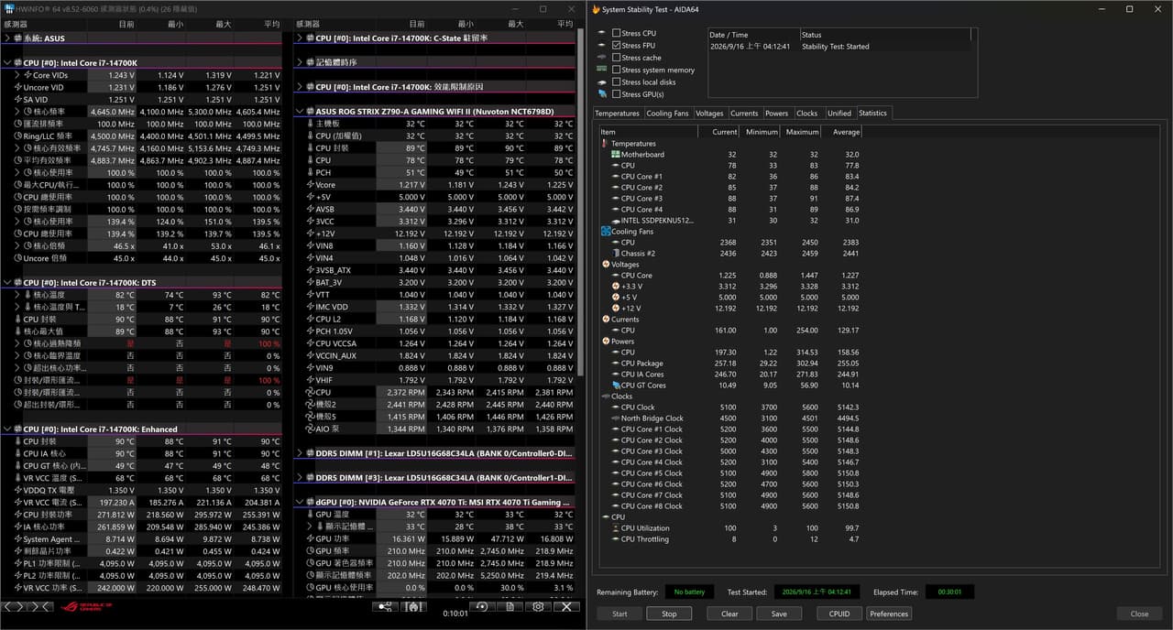
Task: Enable the Stress CPU checkbox
Action: [616, 33]
